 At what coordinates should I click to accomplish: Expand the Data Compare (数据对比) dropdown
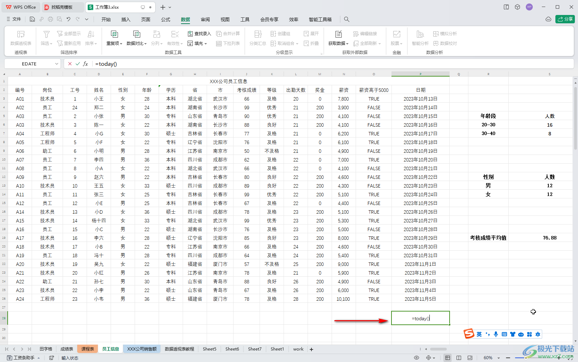145,44
